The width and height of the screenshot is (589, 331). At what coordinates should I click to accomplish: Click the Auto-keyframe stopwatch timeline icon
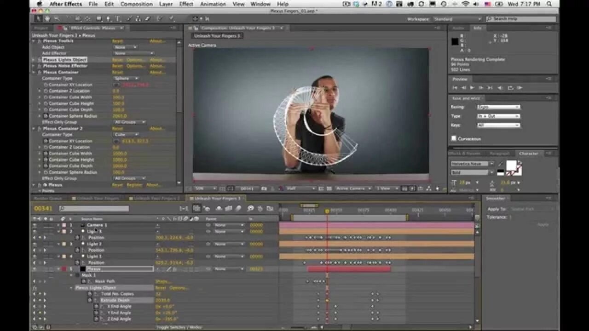tap(260, 209)
